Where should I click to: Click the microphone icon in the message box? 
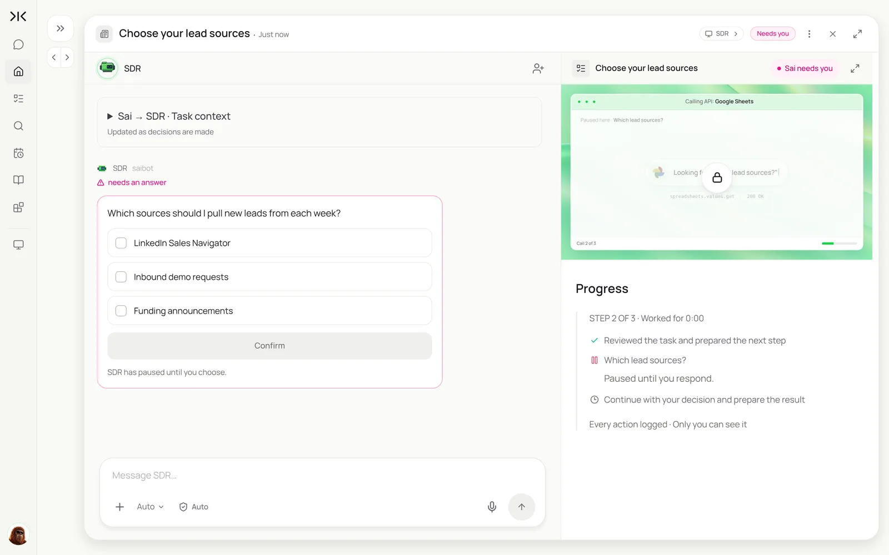coord(492,507)
